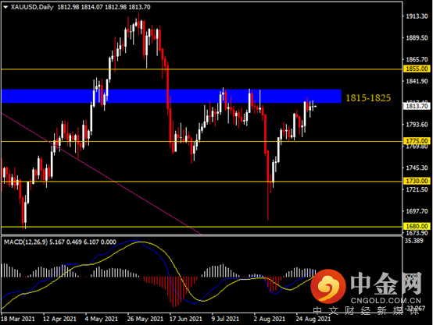Open the CNGOLD.COM.CN watermark link
This screenshot has width=433, height=325.
(x=386, y=301)
